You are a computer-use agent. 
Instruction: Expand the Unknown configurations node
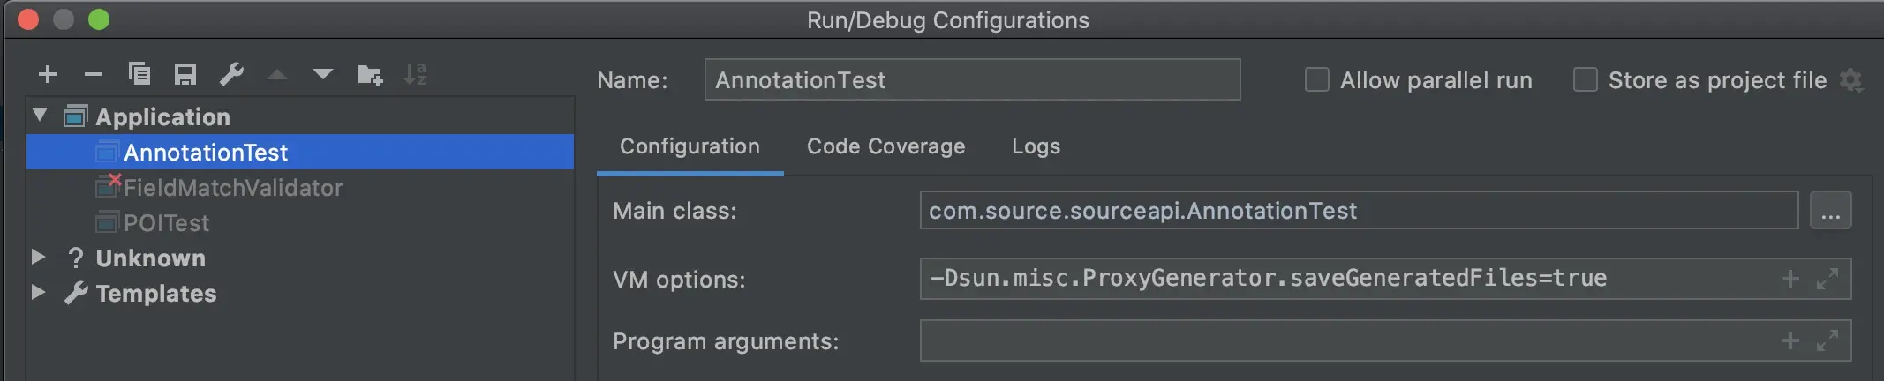(39, 258)
